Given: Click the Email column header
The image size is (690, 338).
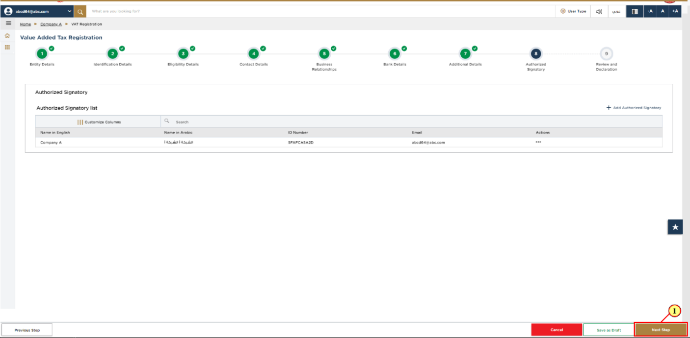Looking at the screenshot, I should [417, 133].
